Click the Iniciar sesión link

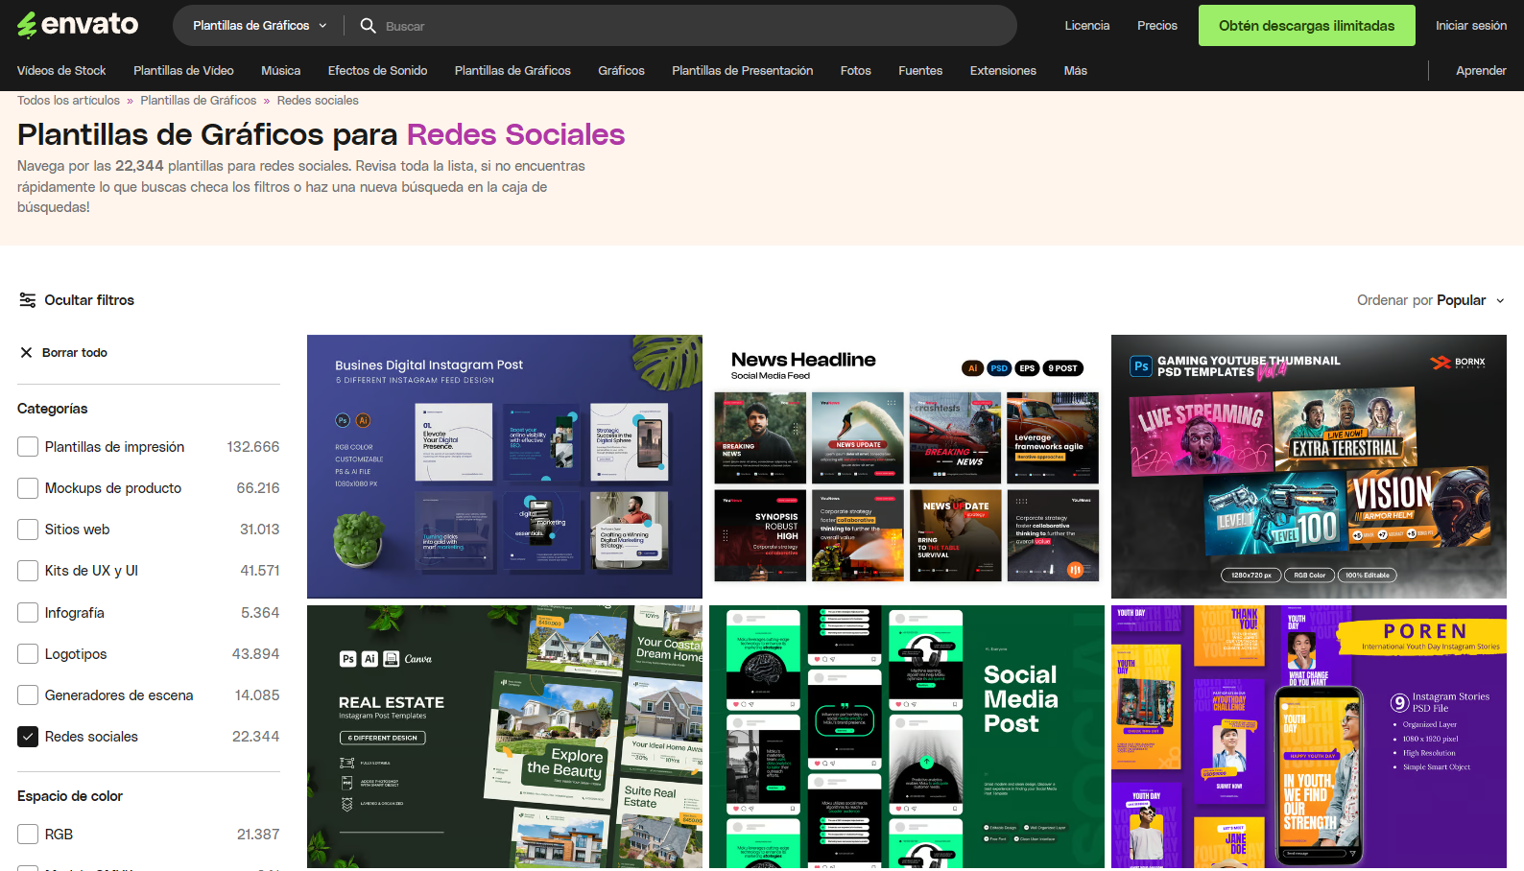tap(1470, 26)
